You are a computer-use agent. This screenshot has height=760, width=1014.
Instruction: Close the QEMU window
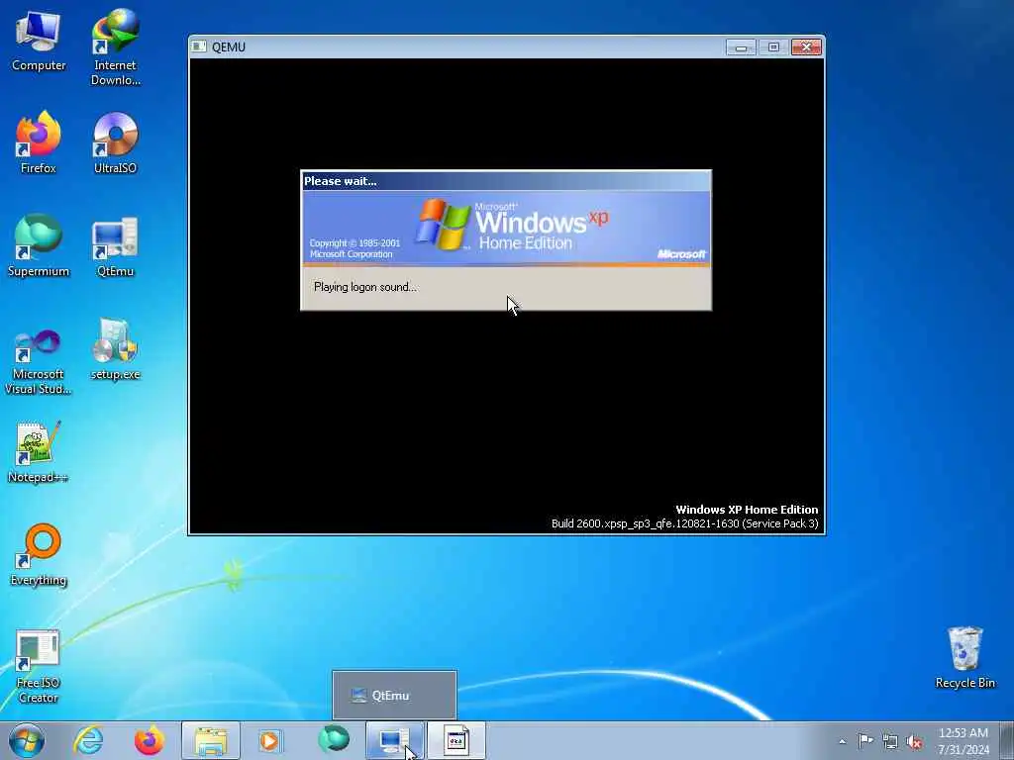806,47
